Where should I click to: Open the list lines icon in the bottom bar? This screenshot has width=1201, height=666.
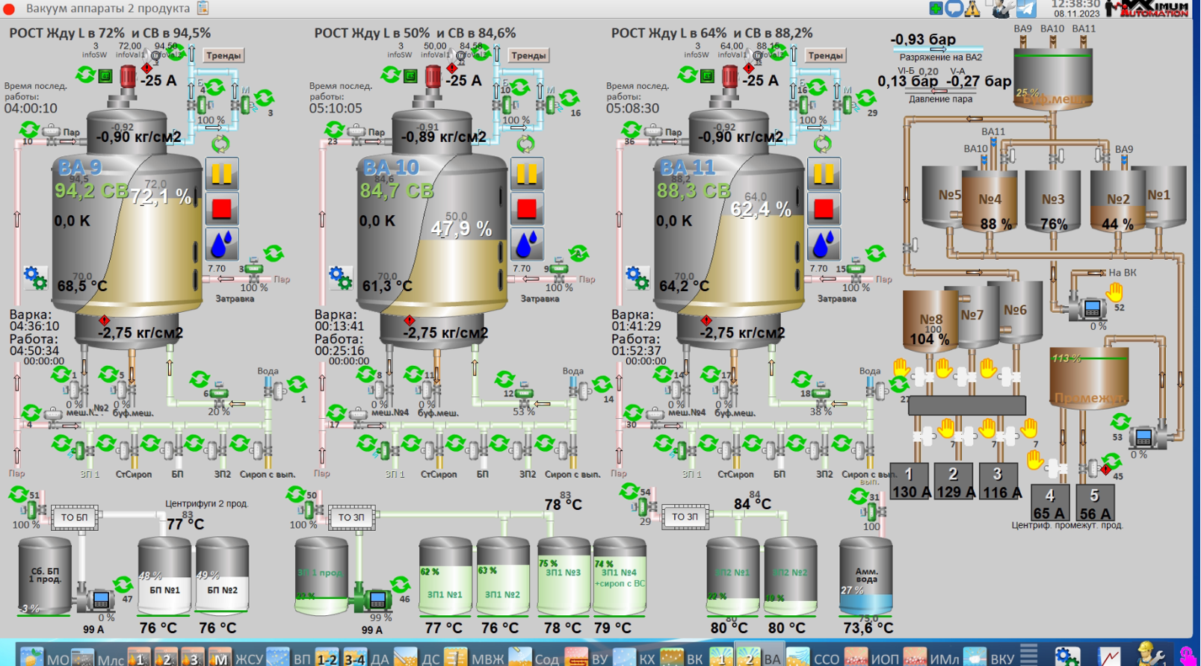[x=1029, y=653]
